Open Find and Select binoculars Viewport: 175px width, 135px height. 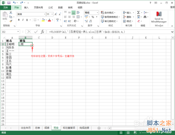pos(145,17)
